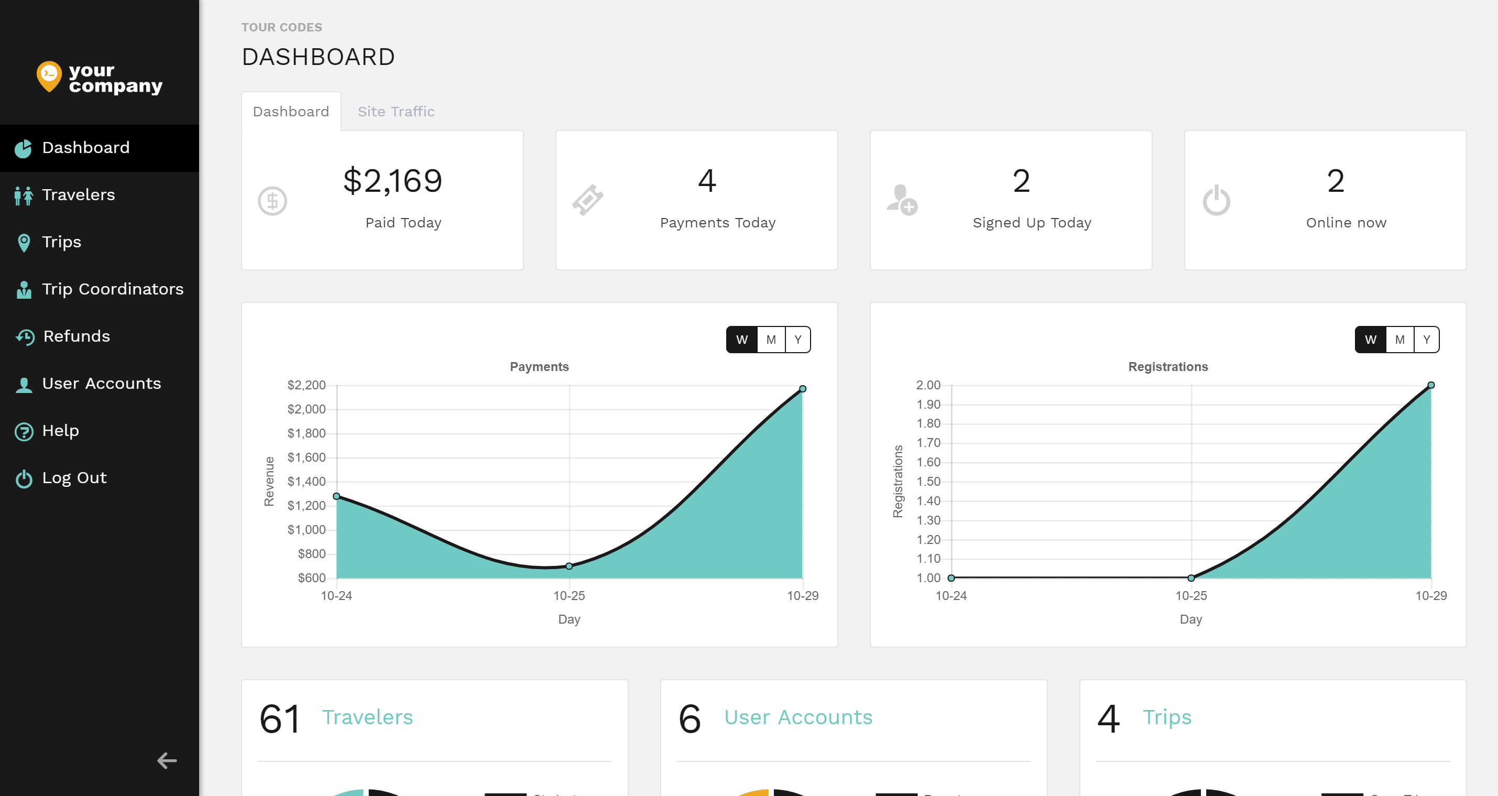Viewport: 1498px width, 796px height.
Task: Open the Site Traffic tab
Action: (x=396, y=112)
